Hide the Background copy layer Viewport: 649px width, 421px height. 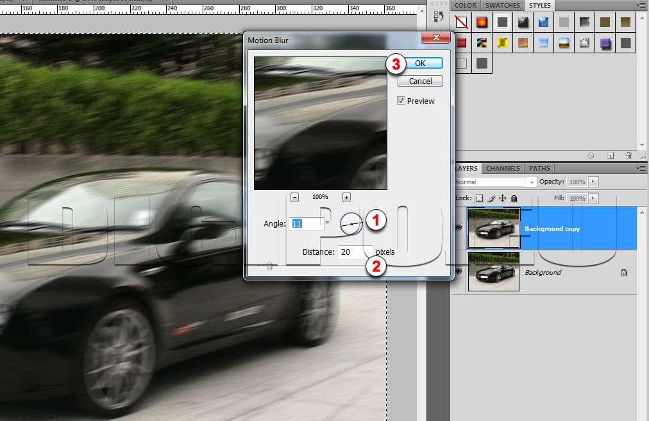click(458, 227)
